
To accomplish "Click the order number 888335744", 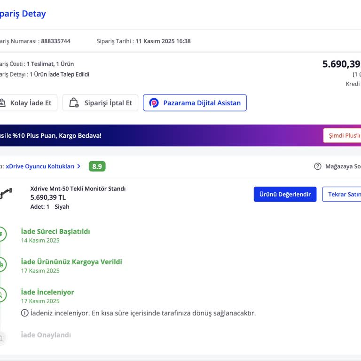I will [x=55, y=41].
